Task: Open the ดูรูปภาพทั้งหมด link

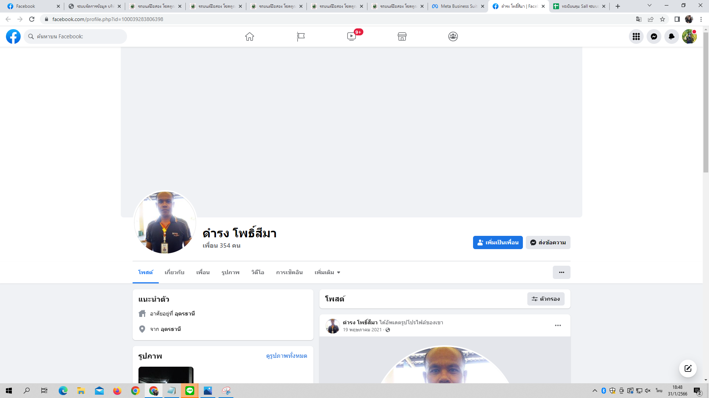Action: pyautogui.click(x=287, y=356)
